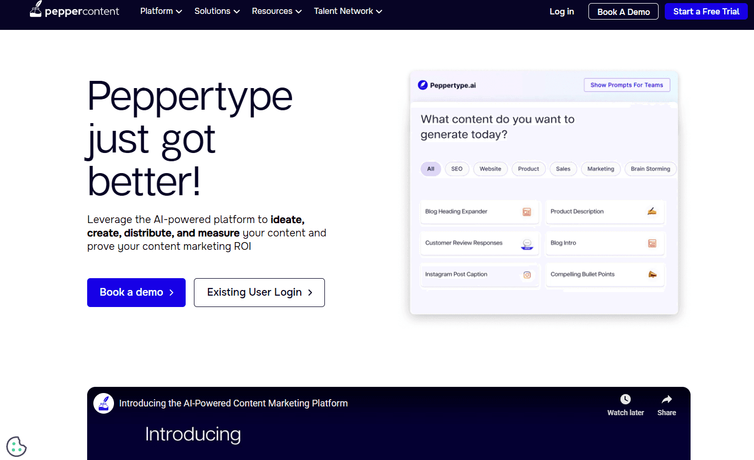Select the Website category filter
Viewport: 754px width, 460px height.
coord(490,169)
